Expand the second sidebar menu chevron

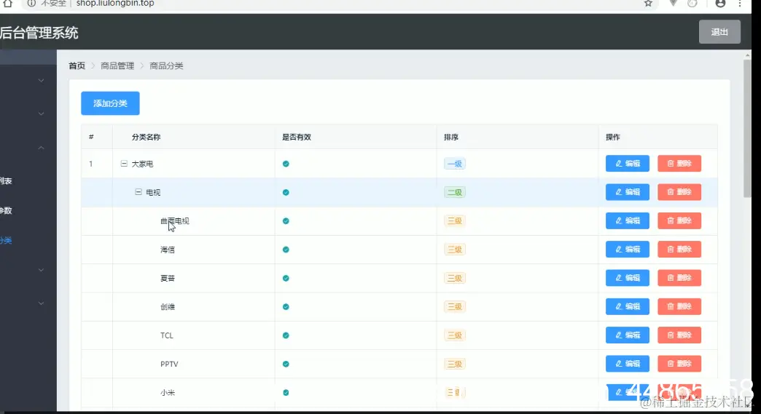point(42,114)
